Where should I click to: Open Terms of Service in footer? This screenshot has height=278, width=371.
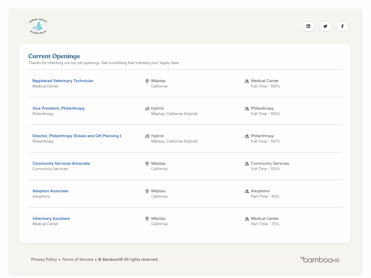point(78,259)
